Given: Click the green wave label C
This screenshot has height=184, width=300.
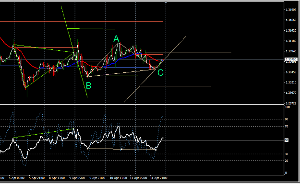Looking at the screenshot, I should (x=160, y=73).
